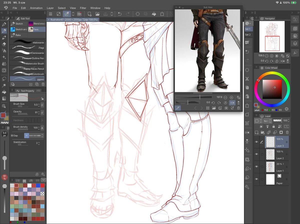Hide Layer 2 with its eye icon

point(256,154)
